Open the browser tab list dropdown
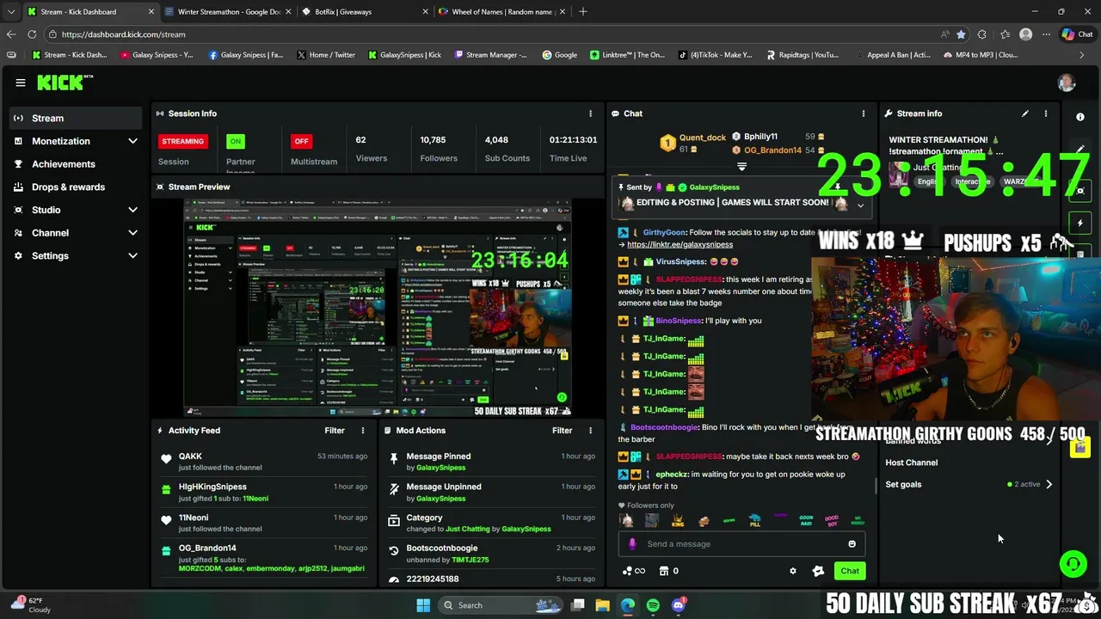1101x619 pixels. tap(11, 12)
